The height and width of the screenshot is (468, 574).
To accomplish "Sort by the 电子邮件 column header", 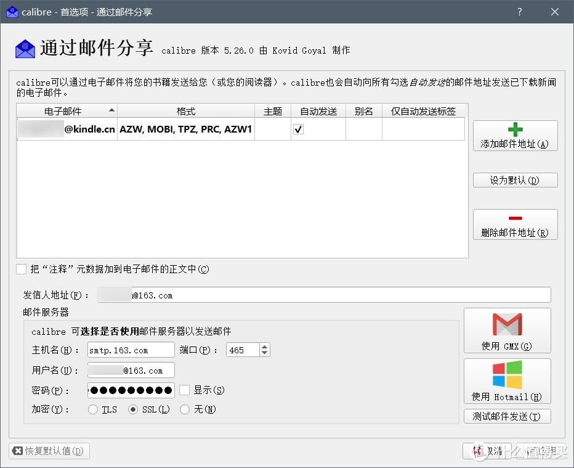I will point(67,111).
